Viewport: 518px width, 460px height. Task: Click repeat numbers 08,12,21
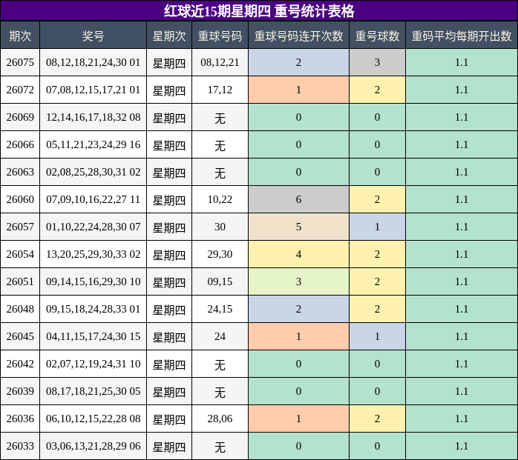tap(220, 62)
